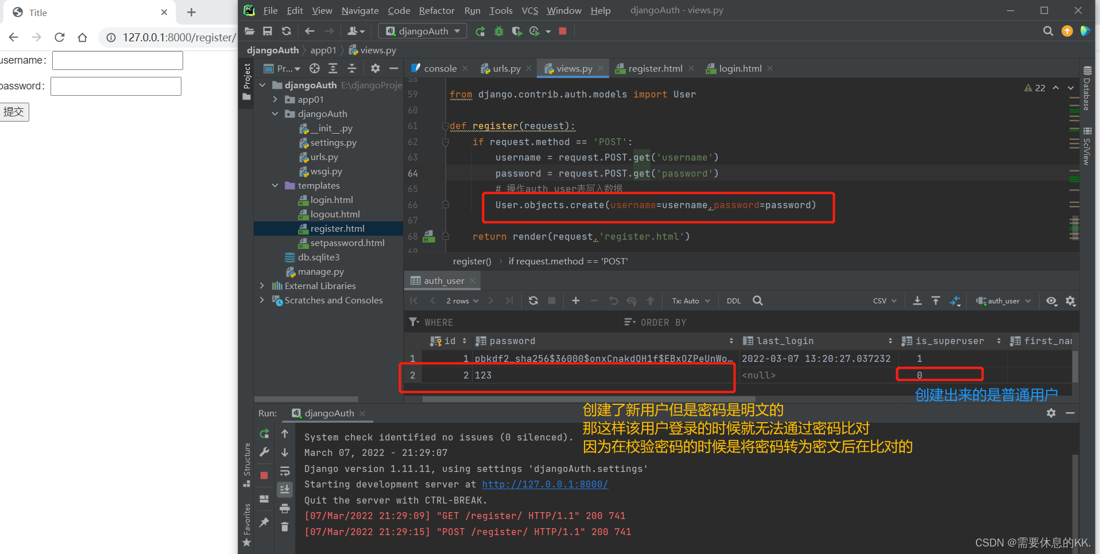Open the 2 rows page size dropdown
1100x554 pixels.
[x=462, y=301]
